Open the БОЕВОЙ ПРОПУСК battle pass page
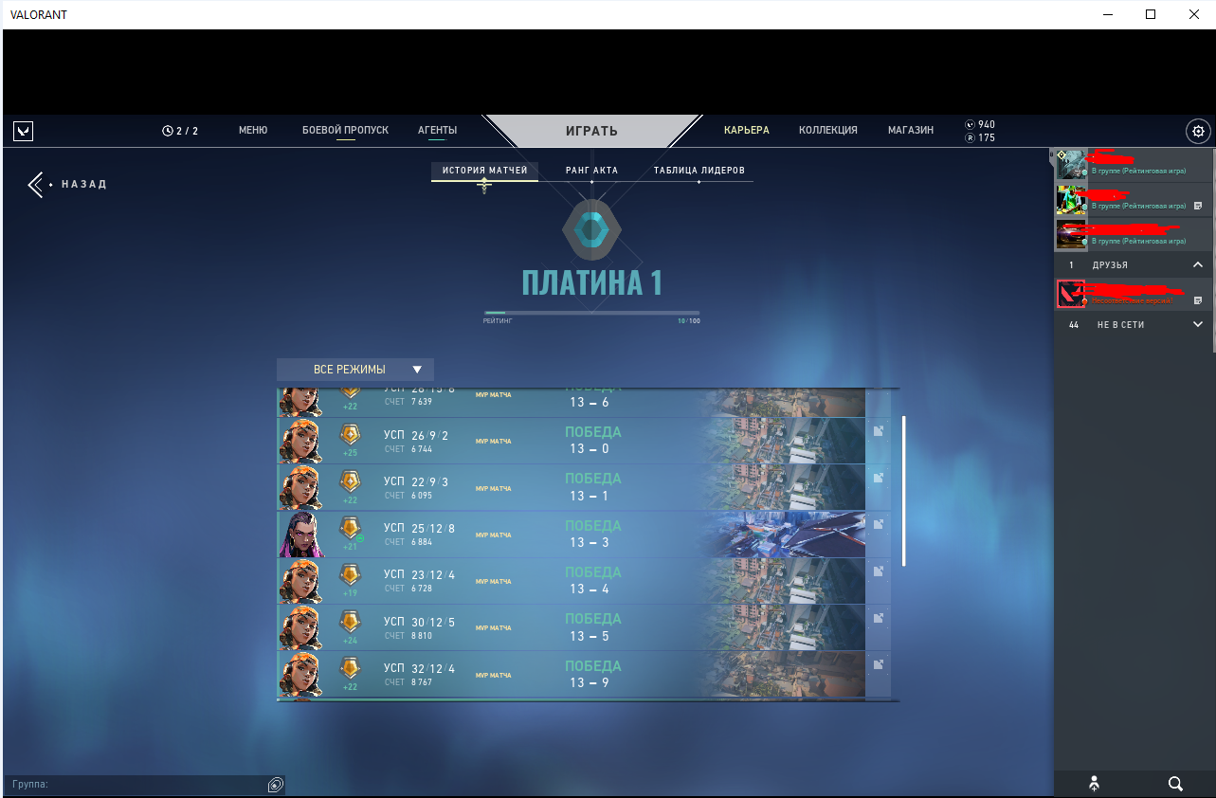Screen dimensions: 1216x798 (345, 131)
